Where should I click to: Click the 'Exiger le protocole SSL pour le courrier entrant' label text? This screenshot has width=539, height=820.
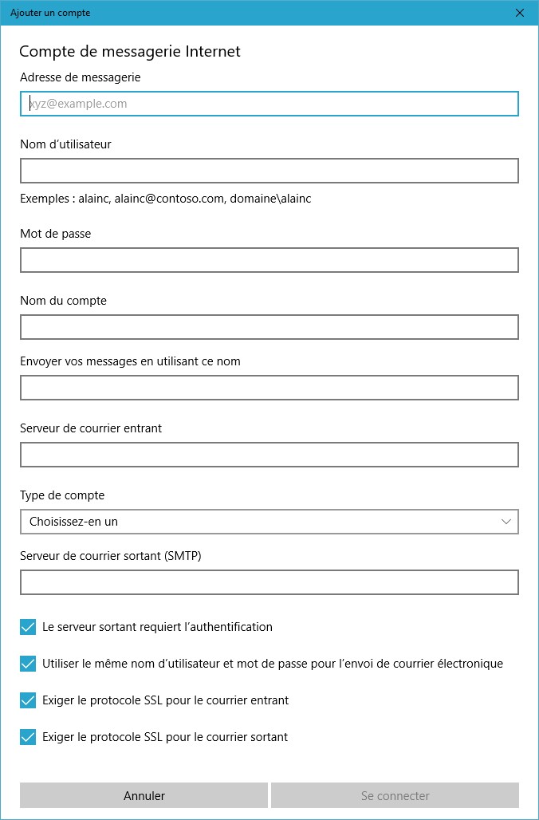[x=165, y=700]
